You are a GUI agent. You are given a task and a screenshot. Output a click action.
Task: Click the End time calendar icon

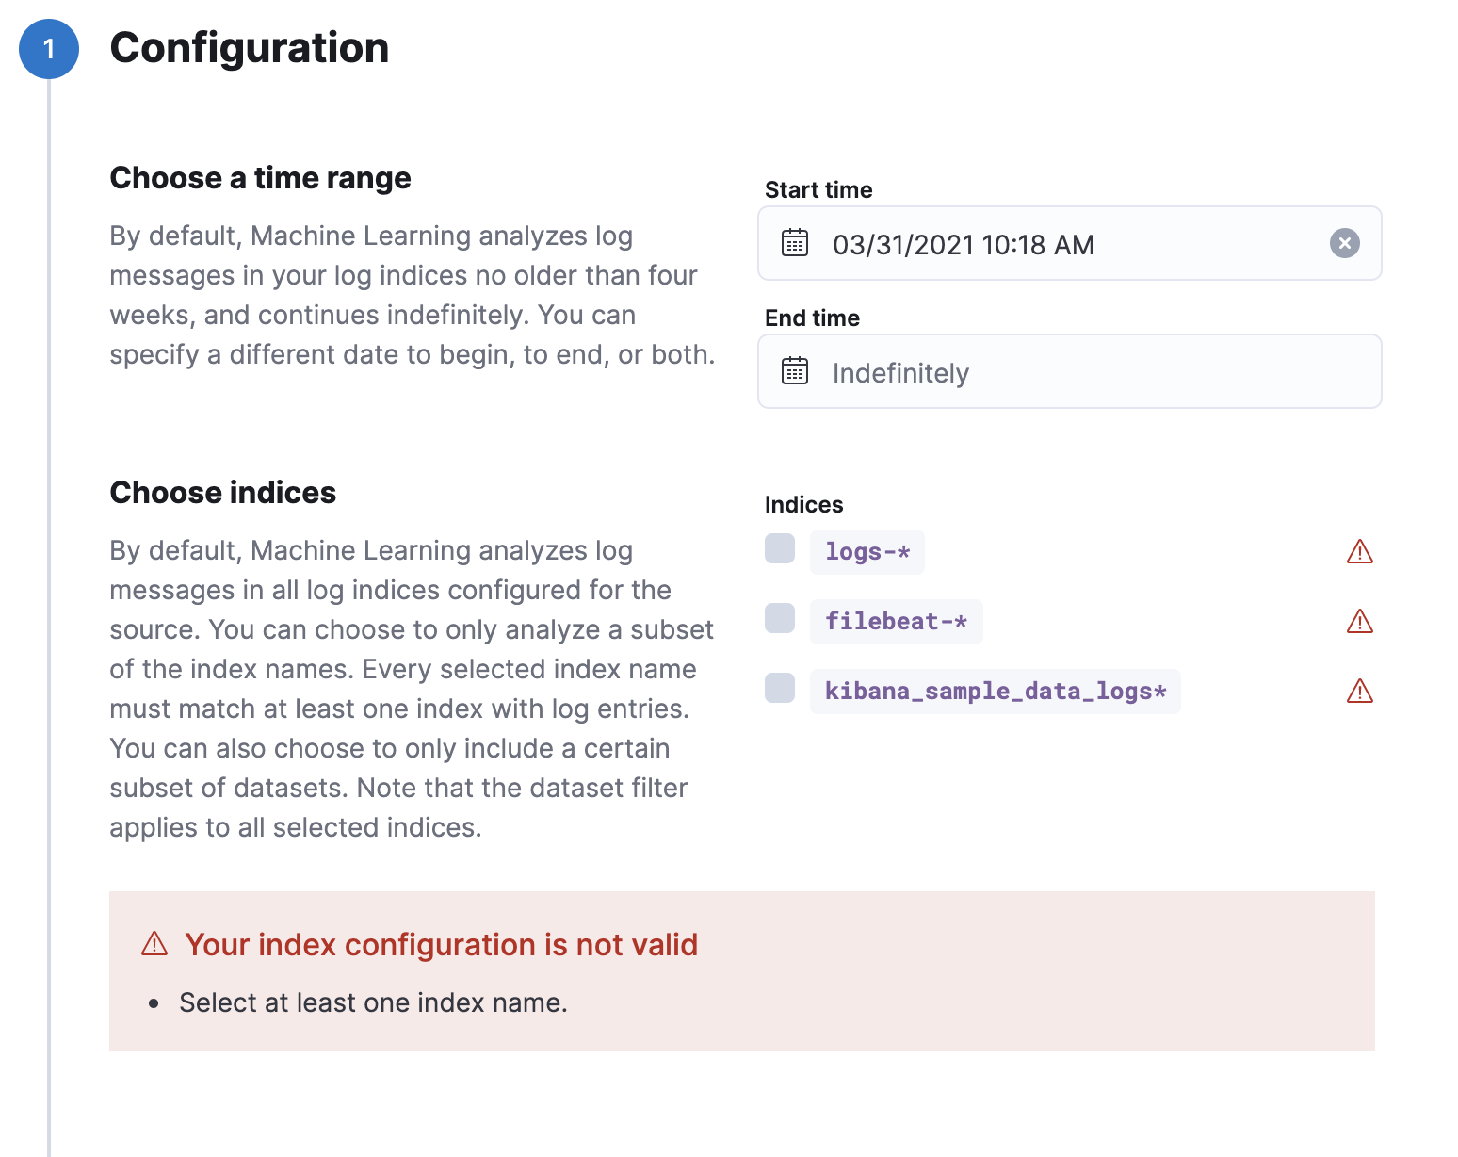click(x=795, y=371)
